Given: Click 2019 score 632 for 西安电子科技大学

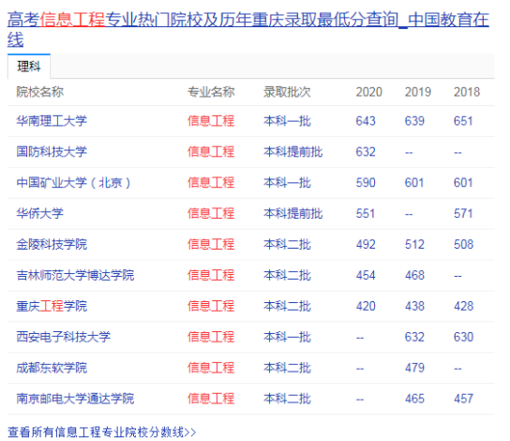Looking at the screenshot, I should point(414,337).
